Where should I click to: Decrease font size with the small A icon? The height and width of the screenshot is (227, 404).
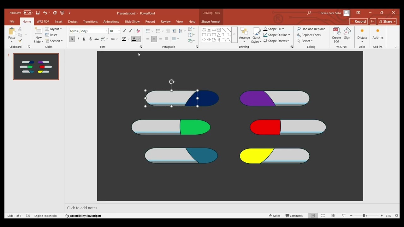tap(130, 31)
